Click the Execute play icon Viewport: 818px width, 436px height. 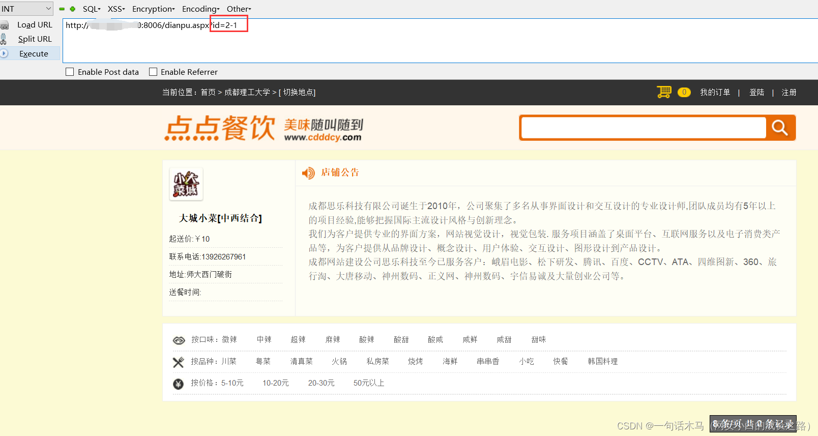(x=4, y=53)
